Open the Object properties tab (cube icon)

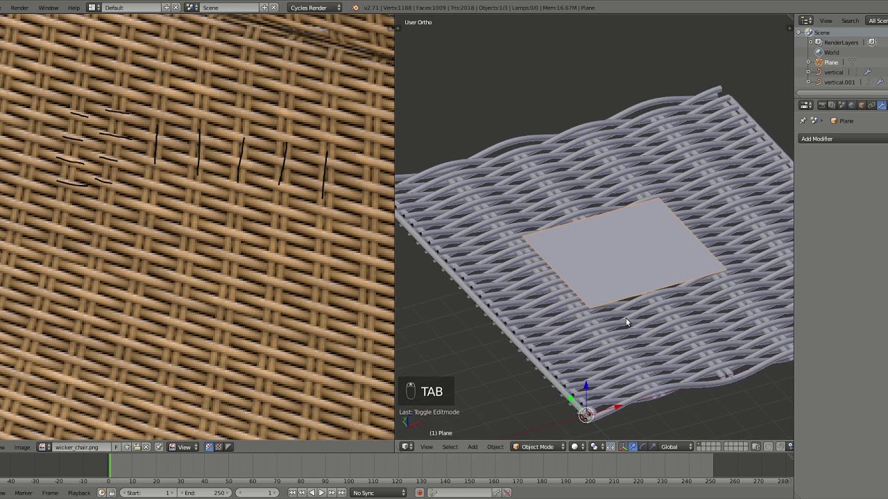862,105
